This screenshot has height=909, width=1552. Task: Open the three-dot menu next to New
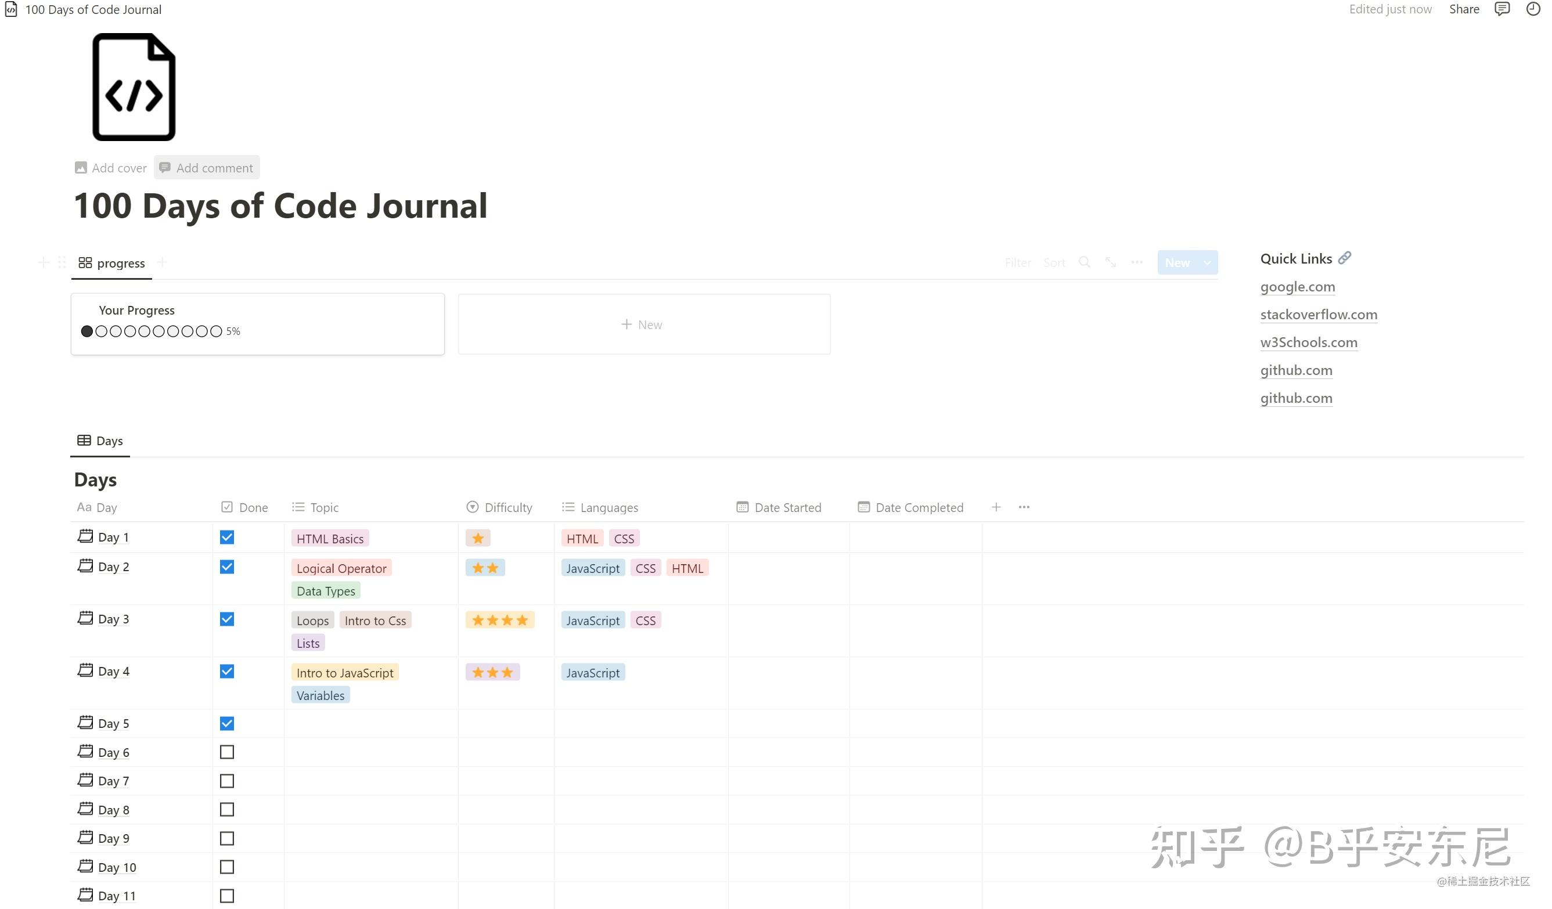click(1137, 262)
